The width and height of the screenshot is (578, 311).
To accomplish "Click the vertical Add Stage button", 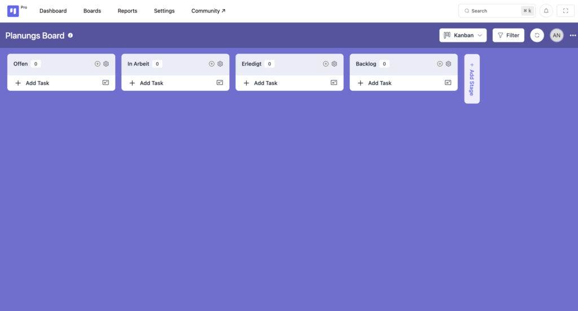I will (x=472, y=79).
